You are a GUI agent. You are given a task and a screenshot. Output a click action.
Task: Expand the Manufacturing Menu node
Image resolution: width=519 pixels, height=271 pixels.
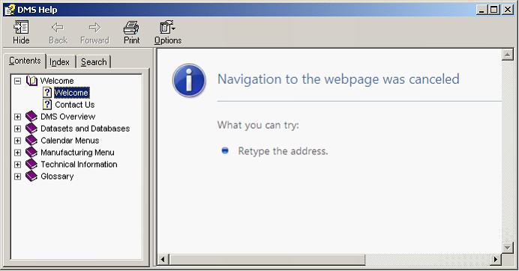tap(17, 153)
